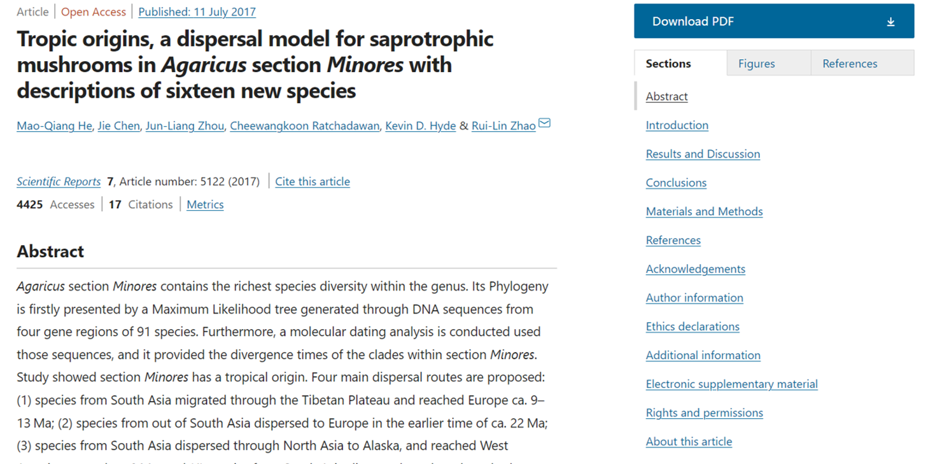
Task: Open the Scientific Reports journal link
Action: 59,181
